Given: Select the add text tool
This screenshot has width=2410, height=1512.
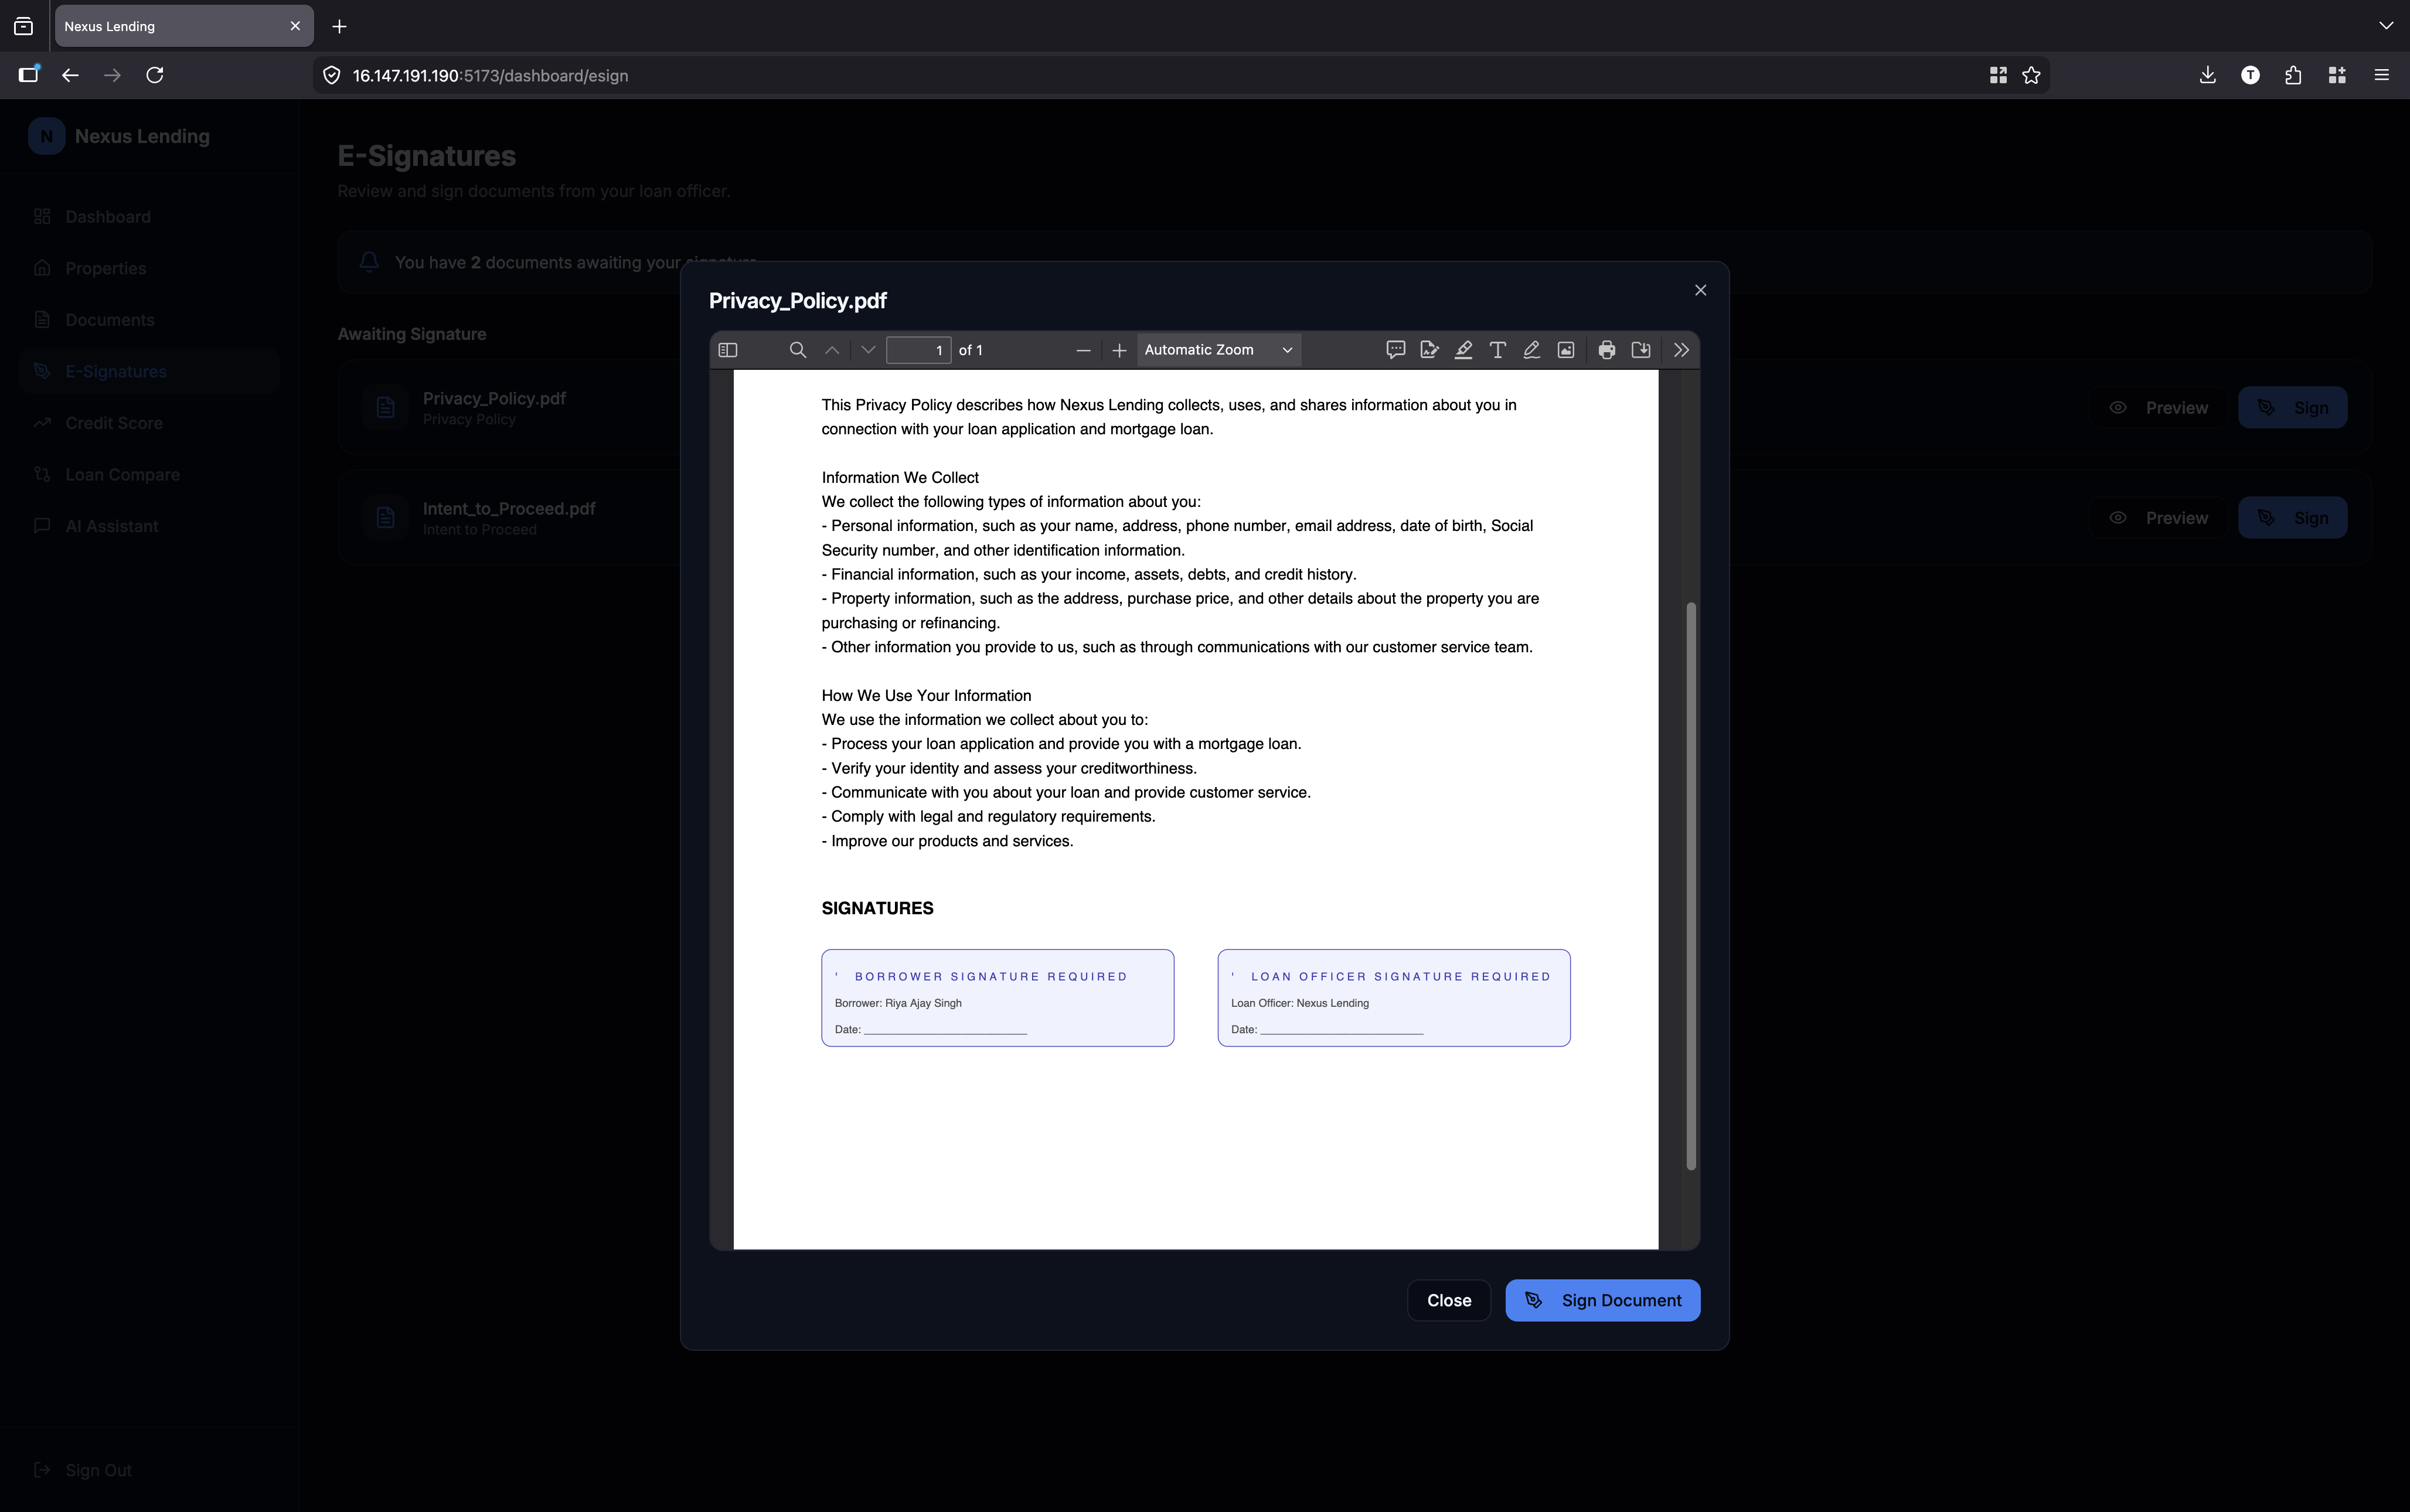Looking at the screenshot, I should click(x=1497, y=350).
